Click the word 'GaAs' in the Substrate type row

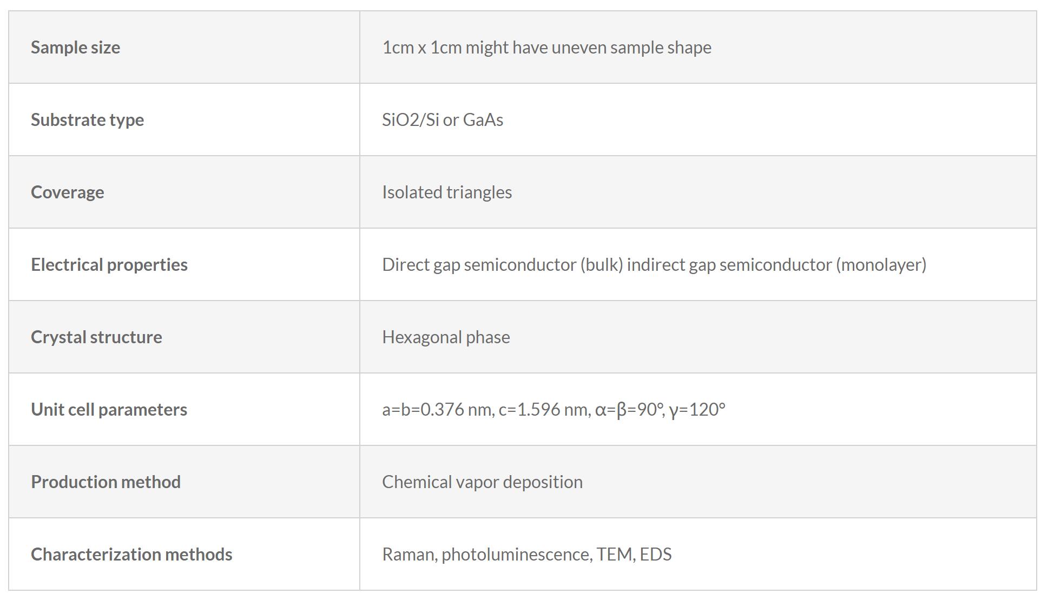point(483,120)
